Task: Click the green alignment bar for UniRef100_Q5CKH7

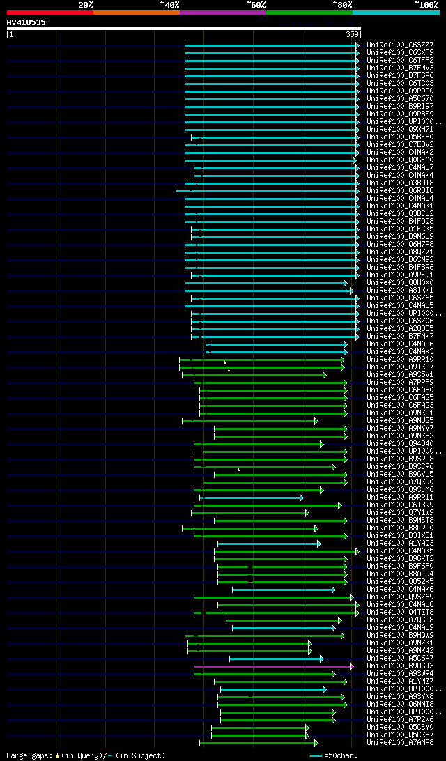Action: click(260, 735)
